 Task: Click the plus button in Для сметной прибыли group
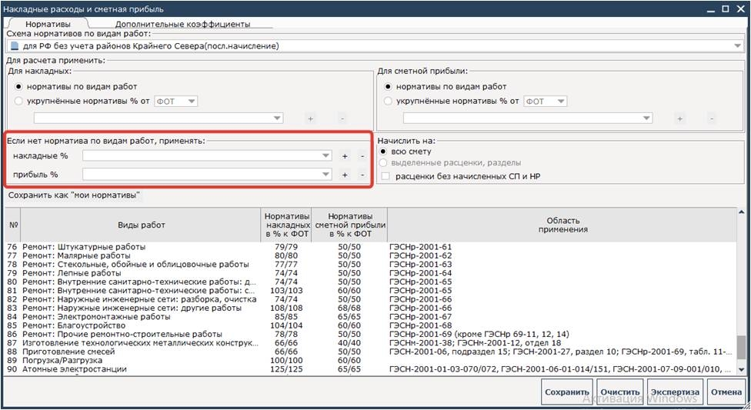click(679, 118)
